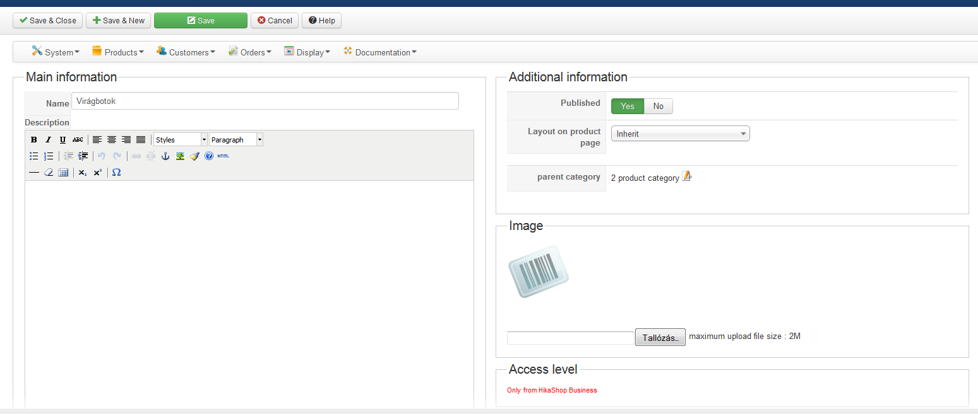The height and width of the screenshot is (414, 978).
Task: Open the Styles dropdown in the editor
Action: click(181, 140)
